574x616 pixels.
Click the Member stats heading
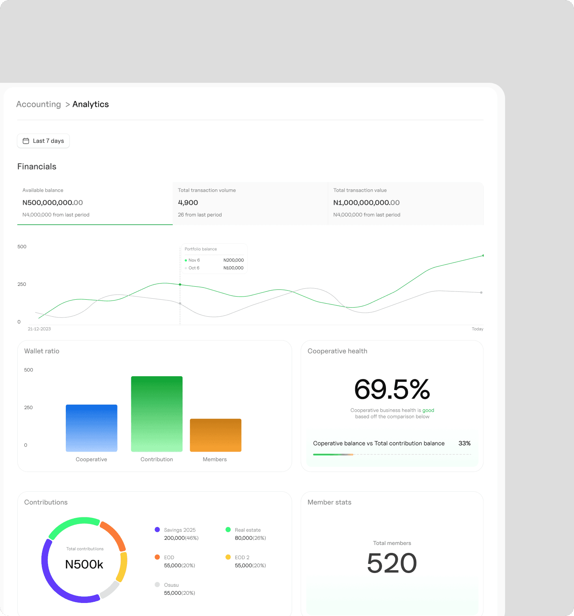pos(330,502)
